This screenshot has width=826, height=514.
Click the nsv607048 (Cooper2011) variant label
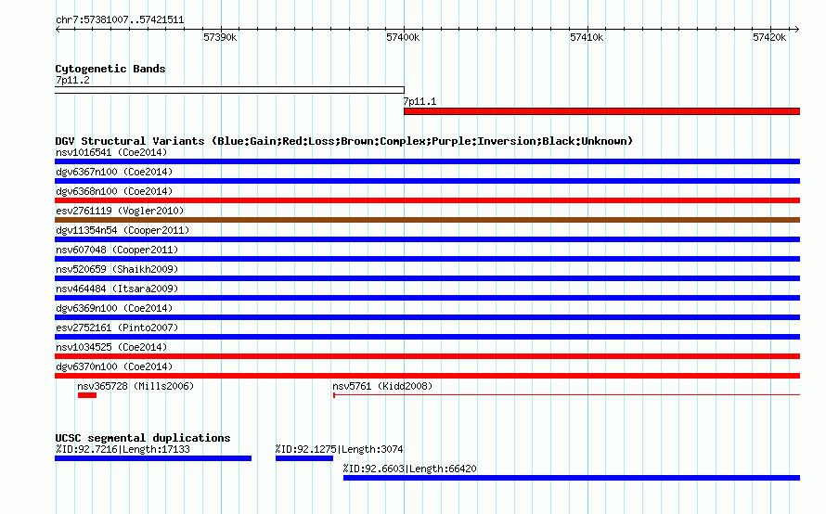point(117,250)
